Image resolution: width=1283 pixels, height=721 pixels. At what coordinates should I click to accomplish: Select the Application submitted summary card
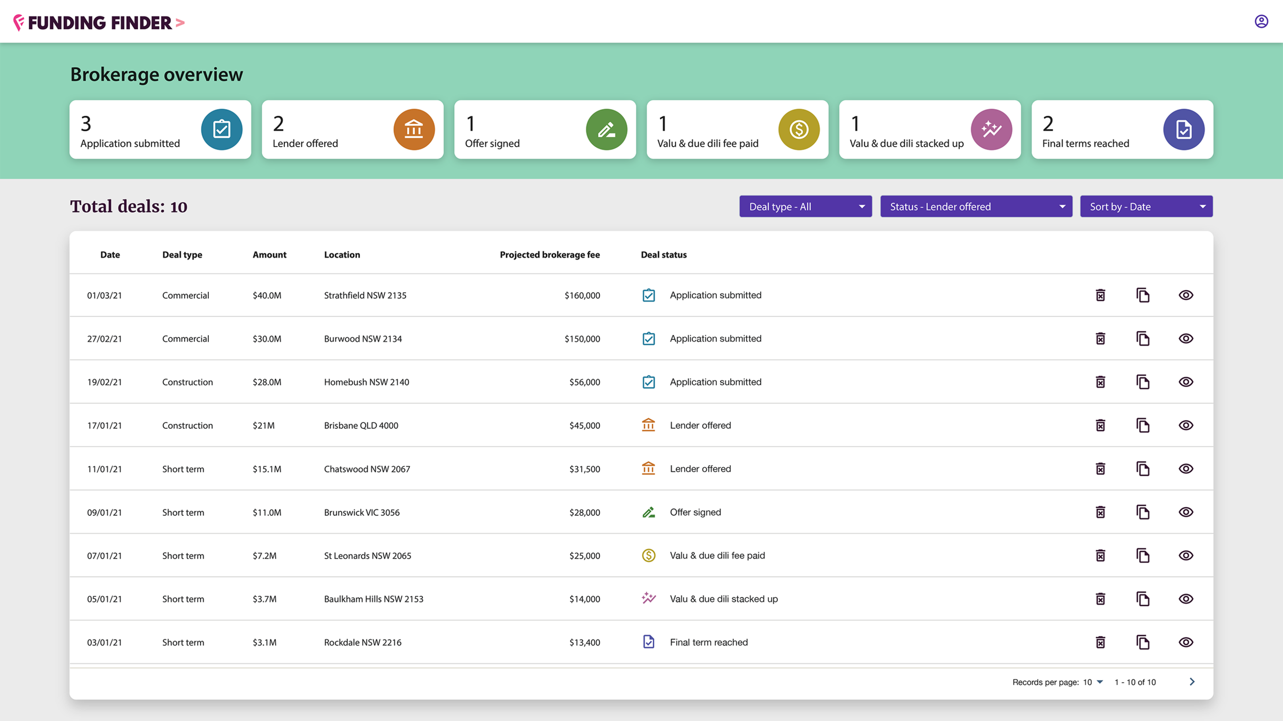pyautogui.click(x=160, y=129)
